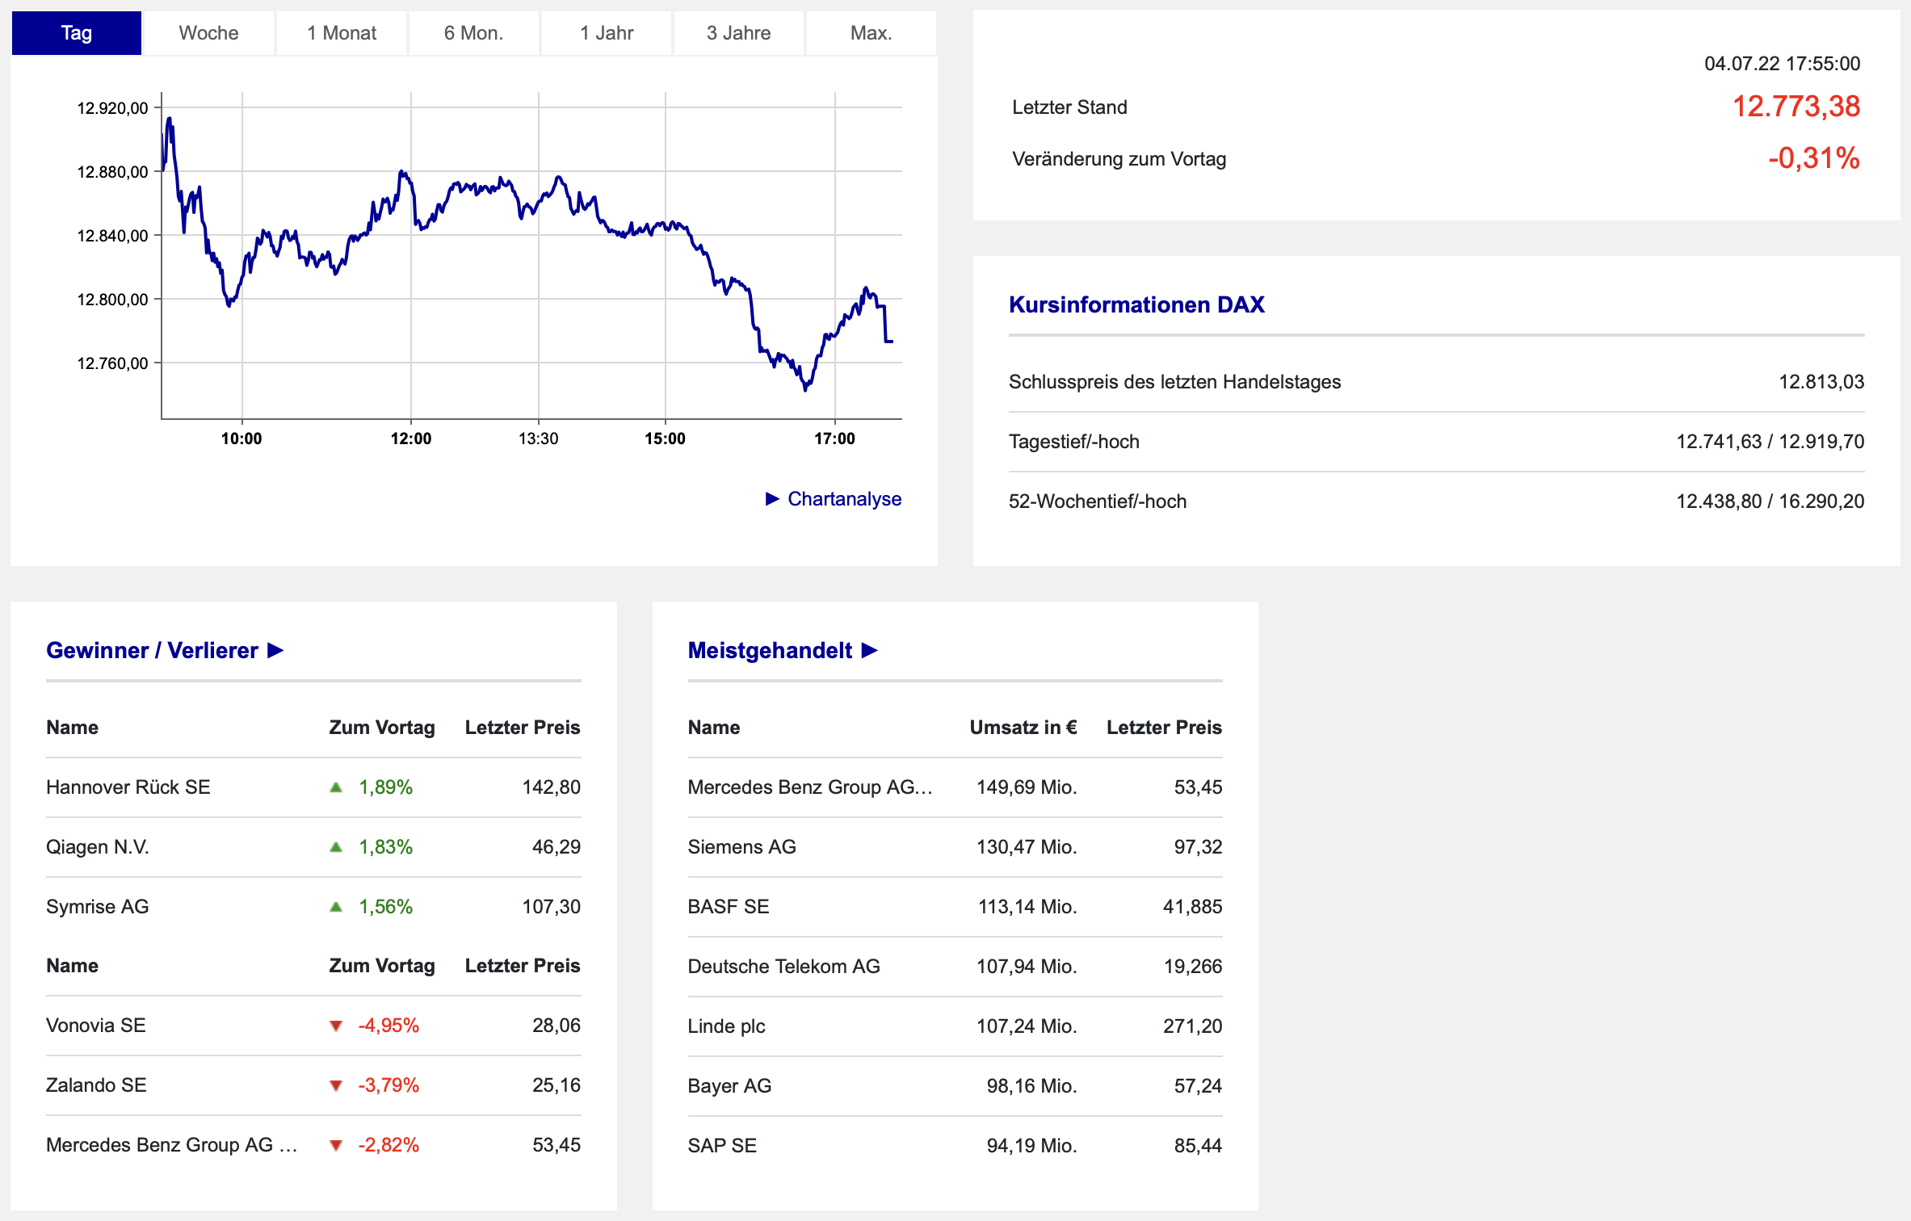
Task: Click green up arrow beside Hannover Rück SE
Action: [x=336, y=787]
